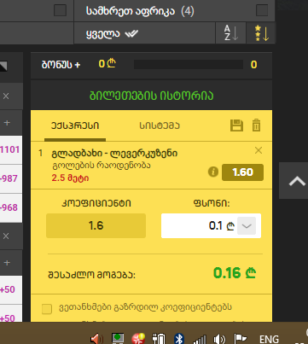Open the volume speaker tray icon
The image size is (308, 344).
point(219,339)
